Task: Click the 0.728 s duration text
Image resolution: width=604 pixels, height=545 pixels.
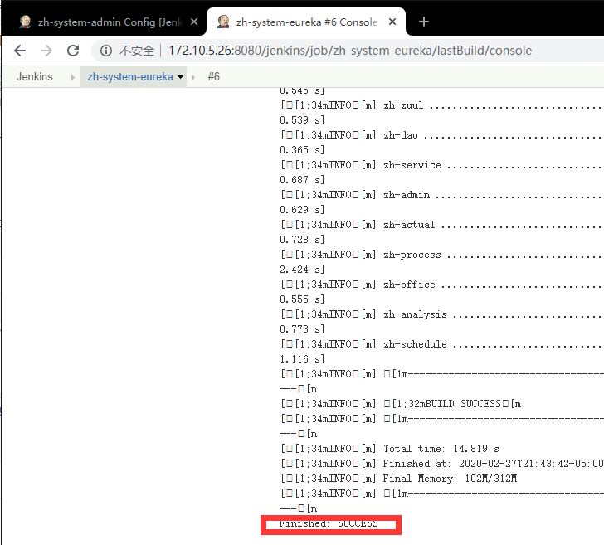Action: pyautogui.click(x=302, y=240)
